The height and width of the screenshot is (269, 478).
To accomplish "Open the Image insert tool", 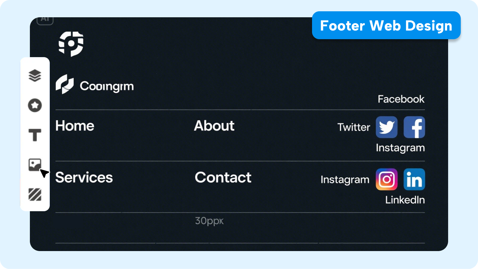I will 35,165.
